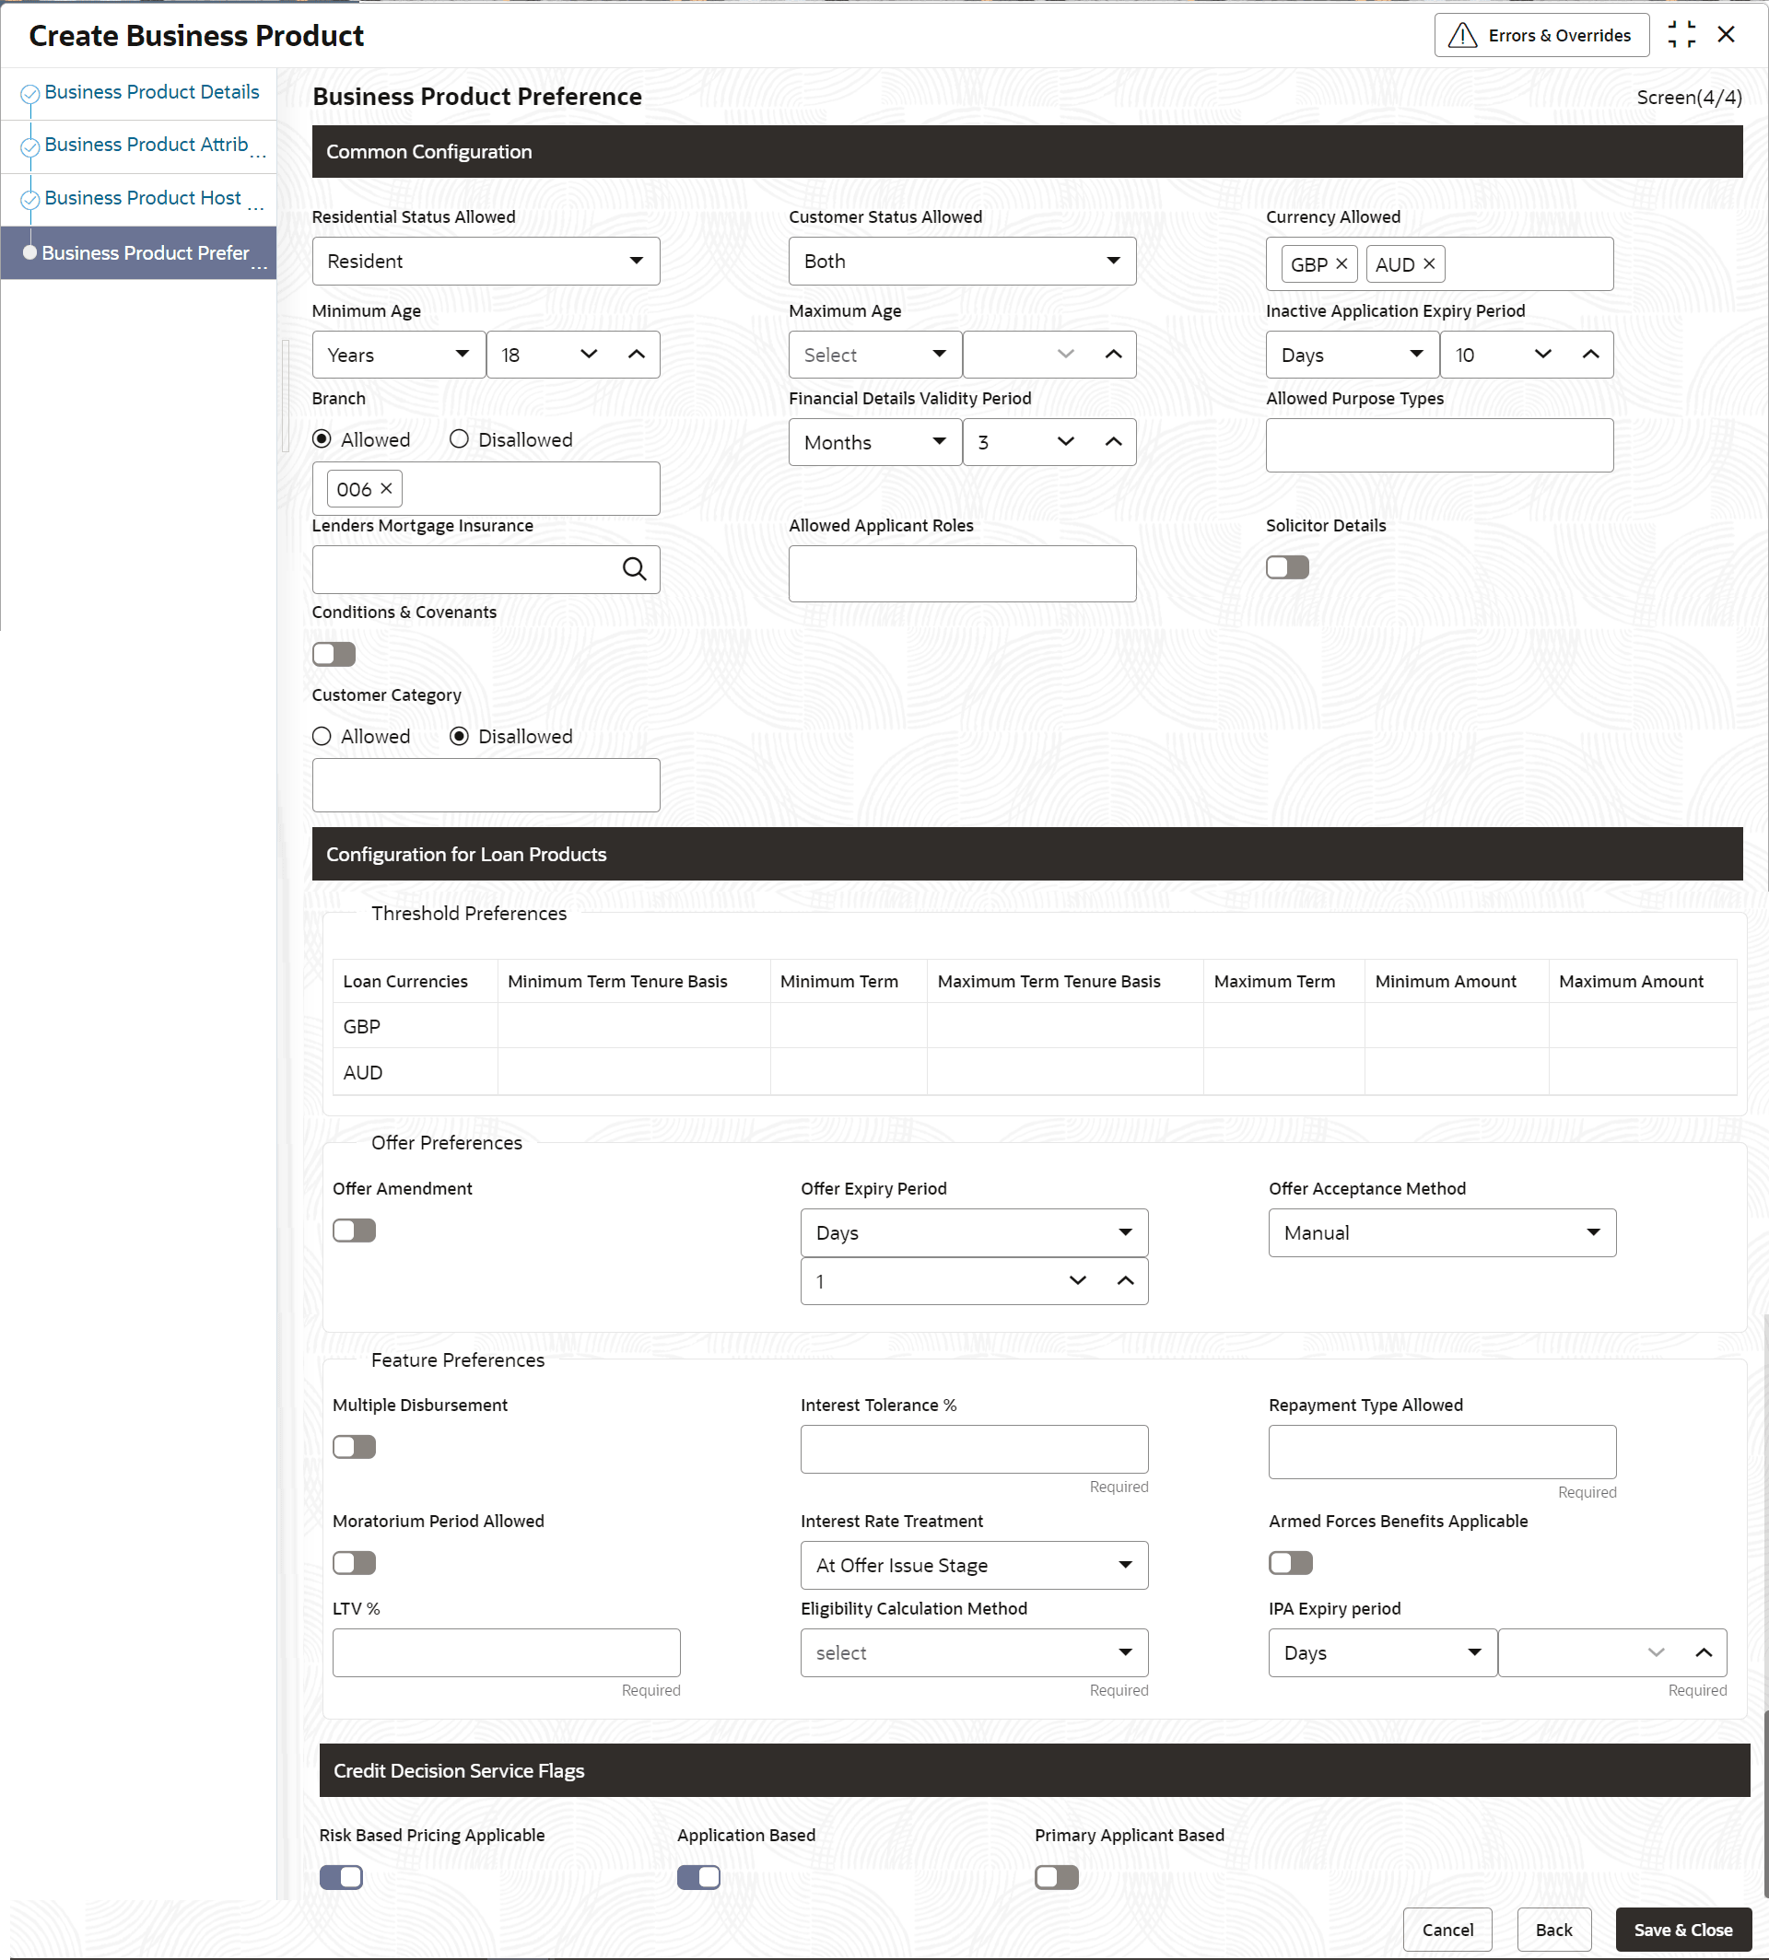
Task: Click the Cancel button
Action: click(1447, 1930)
